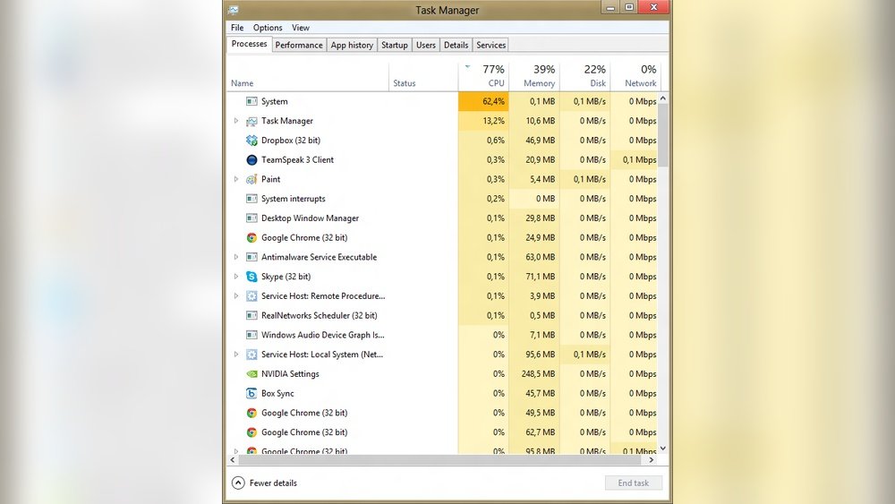Viewport: 895px width, 504px height.
Task: Expand the Paint process group
Action: (x=235, y=179)
